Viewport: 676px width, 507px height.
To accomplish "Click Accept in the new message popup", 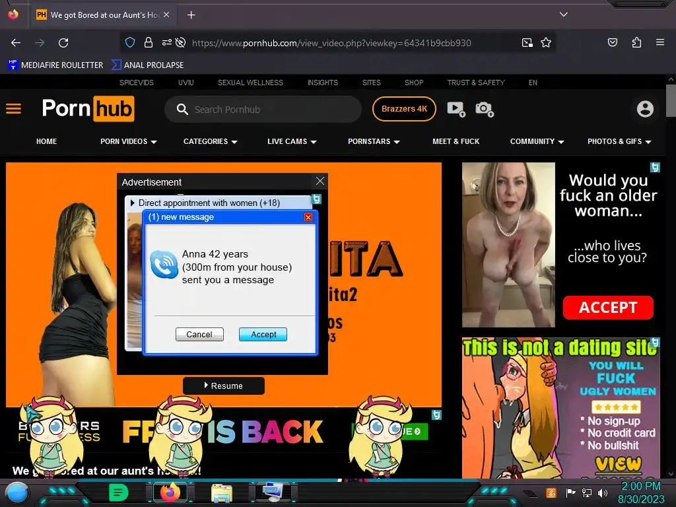I will (x=263, y=335).
